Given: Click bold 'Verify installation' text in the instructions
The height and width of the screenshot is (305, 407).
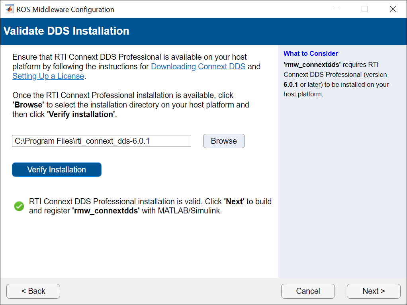Looking at the screenshot, I should click(x=80, y=114).
